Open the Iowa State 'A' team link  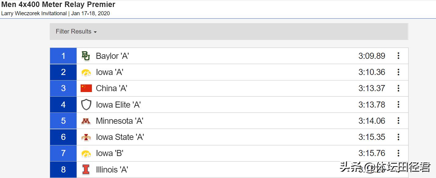point(120,137)
